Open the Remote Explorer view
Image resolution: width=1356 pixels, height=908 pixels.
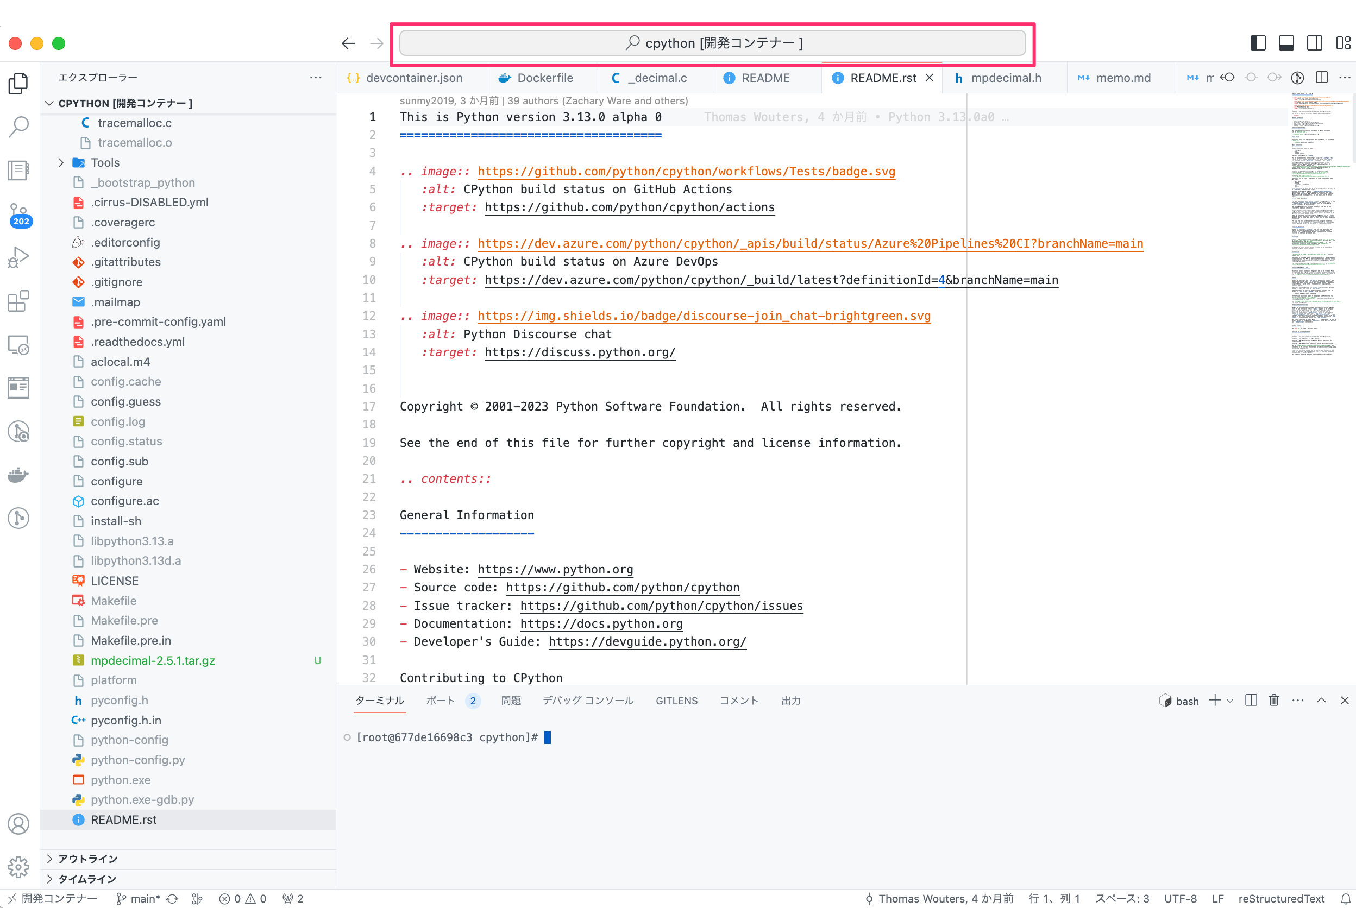[18, 344]
